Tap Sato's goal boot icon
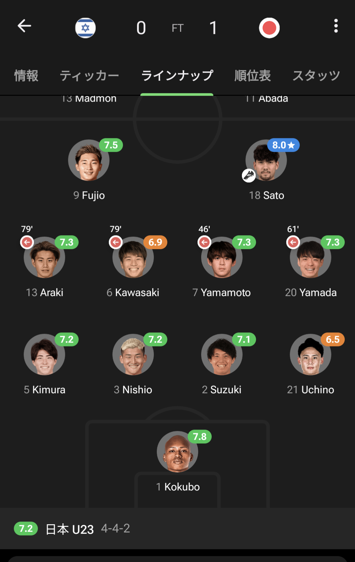 pos(249,176)
